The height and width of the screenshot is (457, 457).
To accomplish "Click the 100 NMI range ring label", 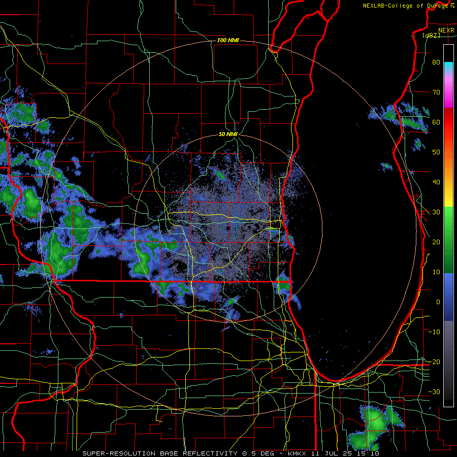I will [228, 40].
